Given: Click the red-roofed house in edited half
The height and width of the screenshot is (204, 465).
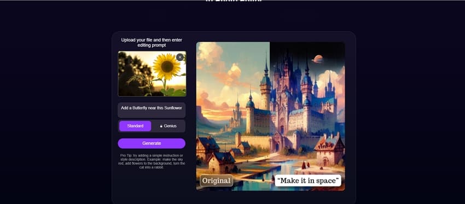Looking at the screenshot, I should (329, 150).
